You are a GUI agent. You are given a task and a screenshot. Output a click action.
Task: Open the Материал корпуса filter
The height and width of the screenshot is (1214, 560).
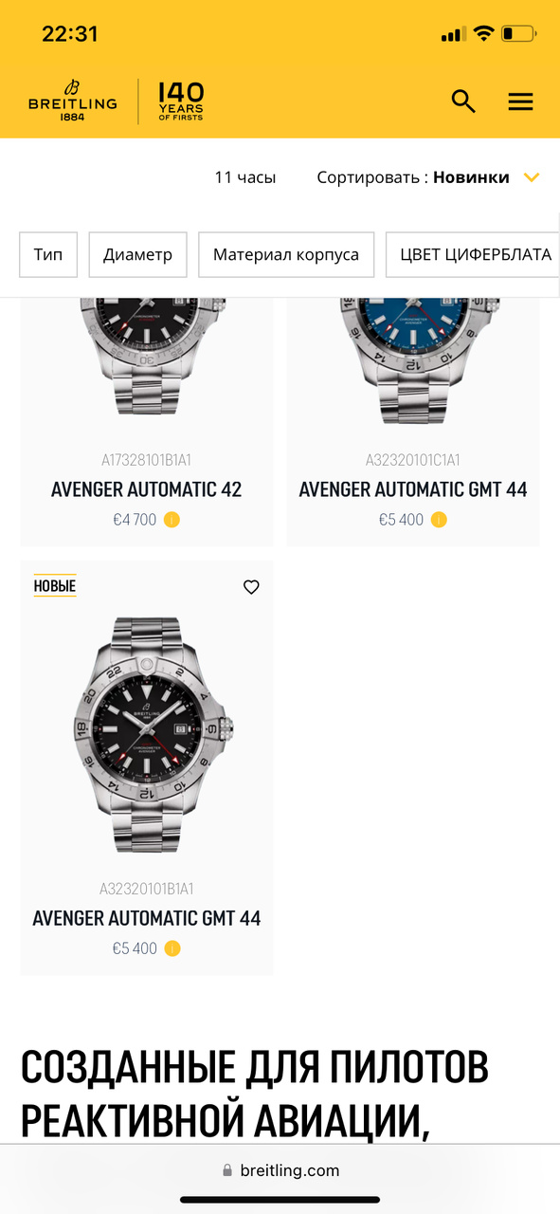pos(286,254)
